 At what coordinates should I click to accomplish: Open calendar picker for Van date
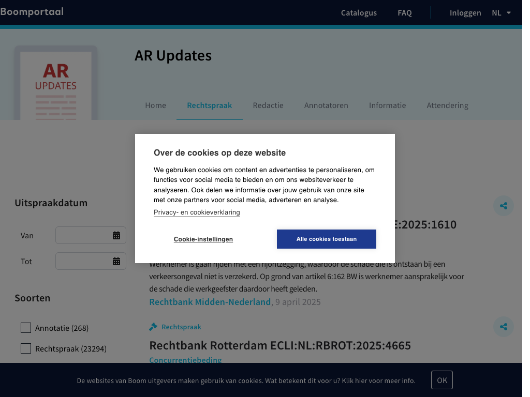coord(116,236)
